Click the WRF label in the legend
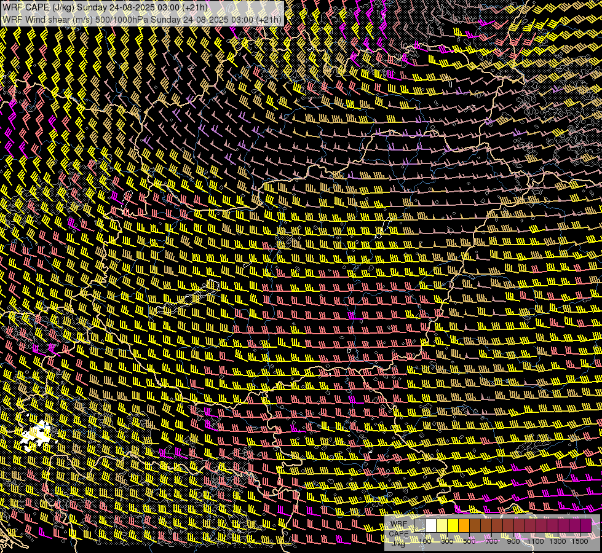The image size is (602, 553). coord(399,524)
